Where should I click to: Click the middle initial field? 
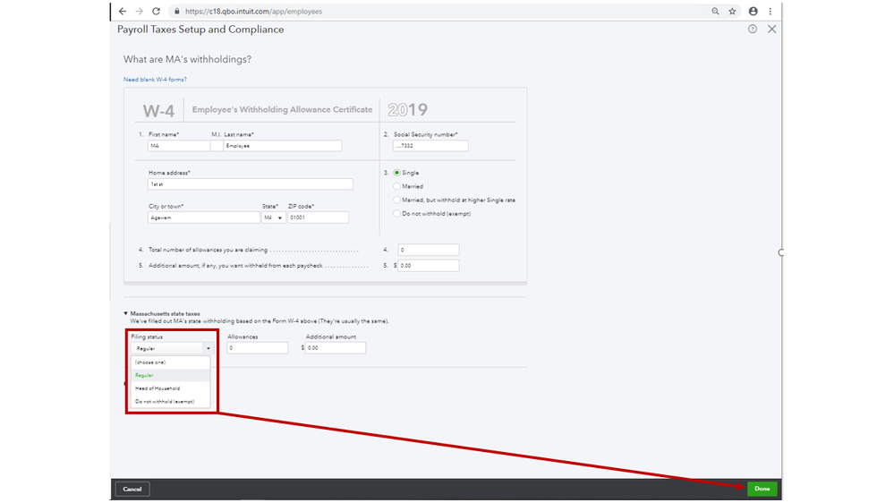[217, 146]
